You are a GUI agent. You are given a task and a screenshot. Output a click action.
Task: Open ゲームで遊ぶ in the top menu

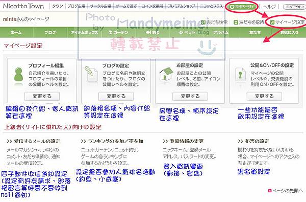click(126, 6)
